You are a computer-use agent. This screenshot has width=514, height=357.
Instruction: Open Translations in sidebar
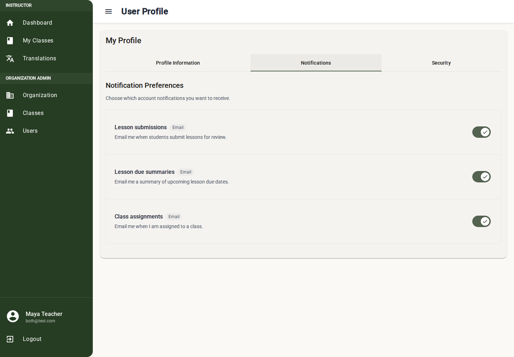point(46,59)
